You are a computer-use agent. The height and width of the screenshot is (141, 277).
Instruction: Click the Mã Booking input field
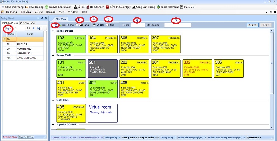(x=177, y=25)
